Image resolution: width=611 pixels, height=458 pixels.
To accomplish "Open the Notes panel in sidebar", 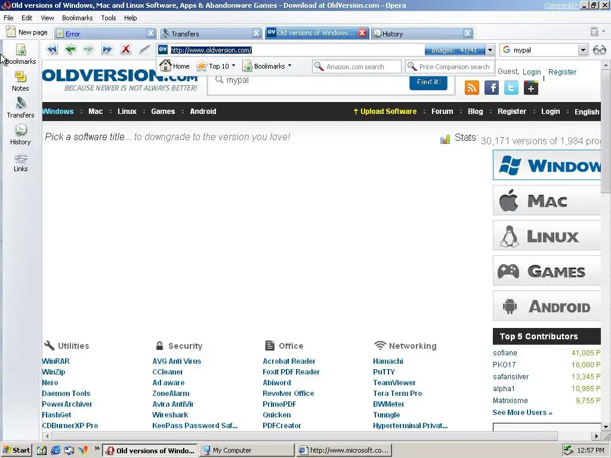I will [x=20, y=81].
